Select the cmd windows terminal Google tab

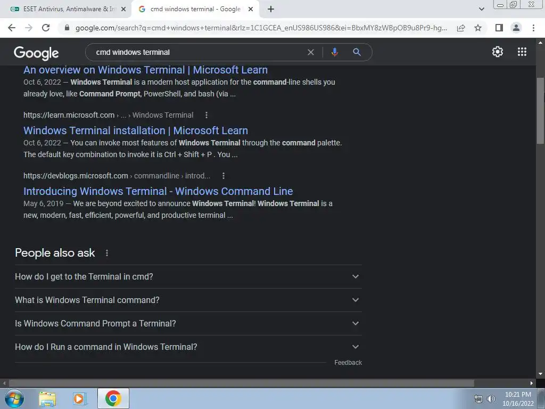point(195,10)
